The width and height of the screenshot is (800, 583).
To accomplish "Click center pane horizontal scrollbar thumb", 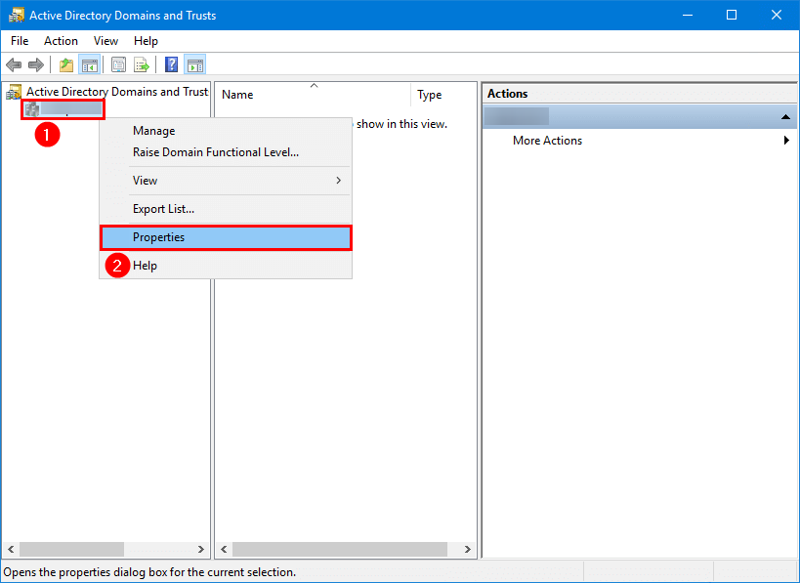I will coord(340,550).
